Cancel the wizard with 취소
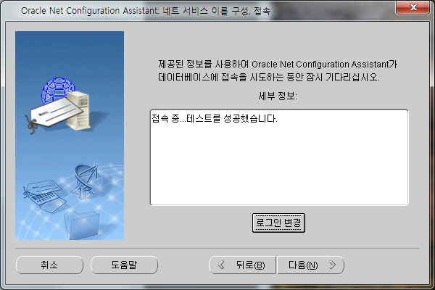Viewport: 435px width, 290px height. 49,265
